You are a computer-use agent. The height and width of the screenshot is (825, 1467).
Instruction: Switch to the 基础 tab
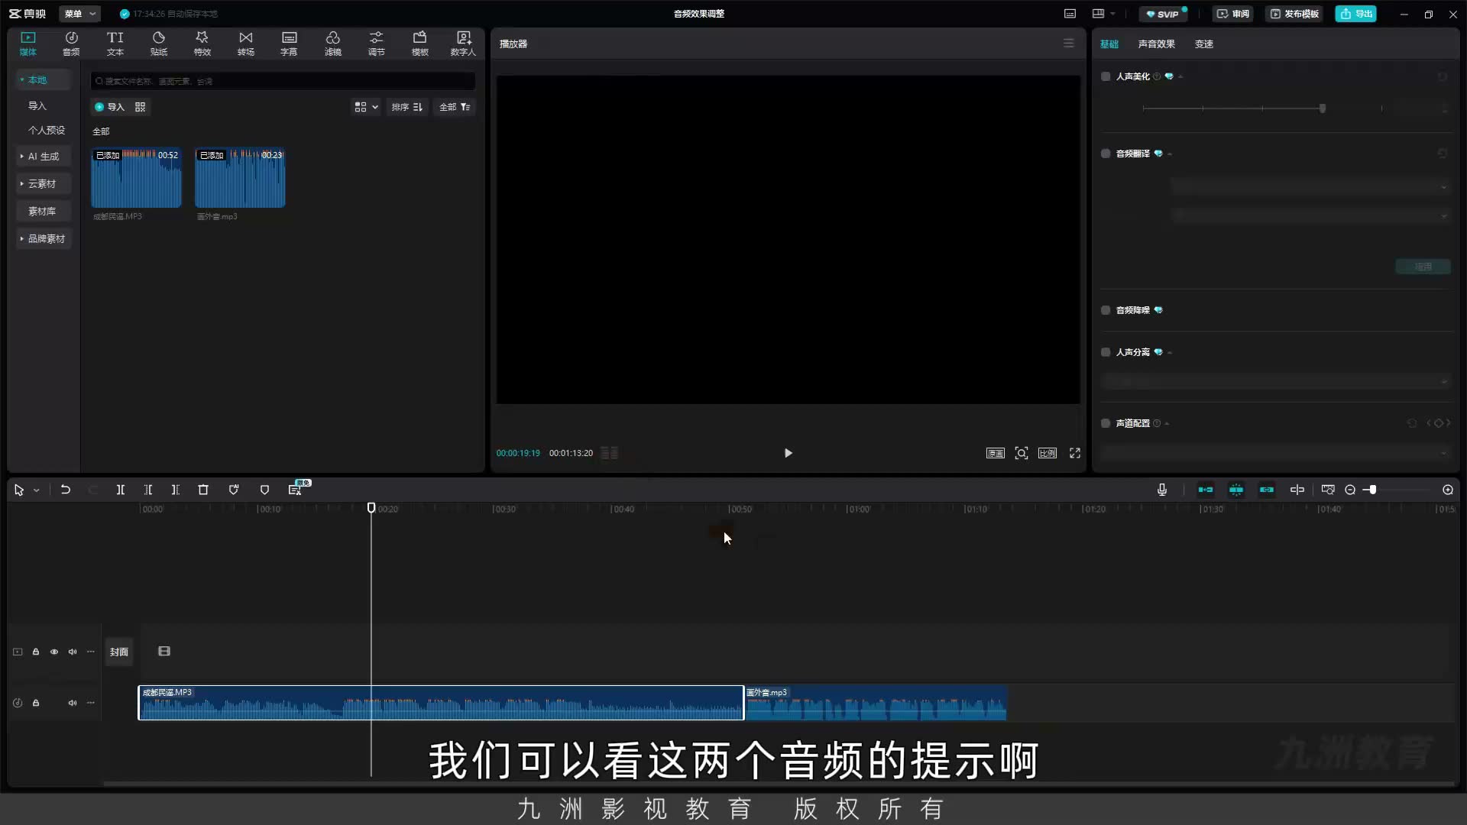point(1109,44)
